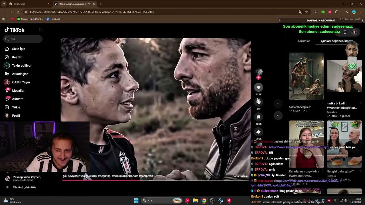Open Mesajlar in the sidebar
The height and width of the screenshot is (205, 365).
pyautogui.click(x=18, y=91)
